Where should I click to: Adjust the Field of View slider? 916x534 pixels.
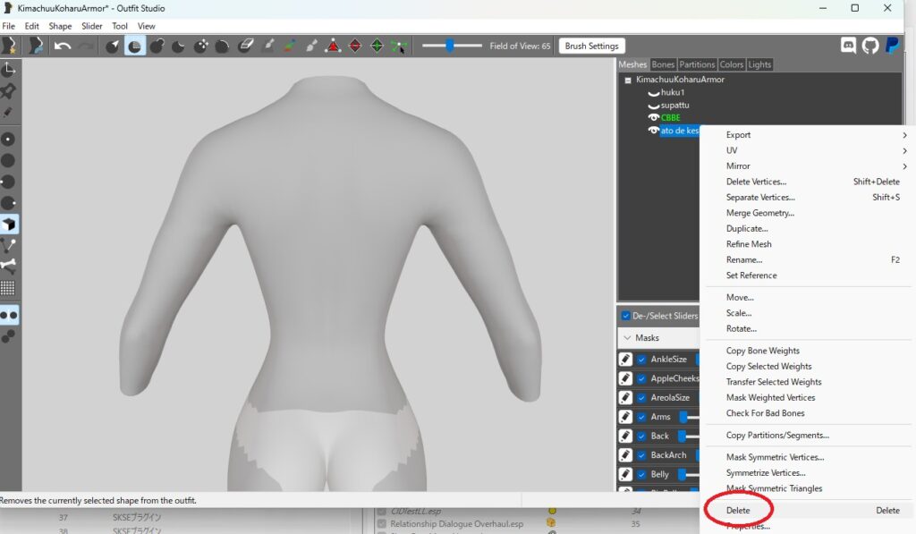[x=450, y=46]
